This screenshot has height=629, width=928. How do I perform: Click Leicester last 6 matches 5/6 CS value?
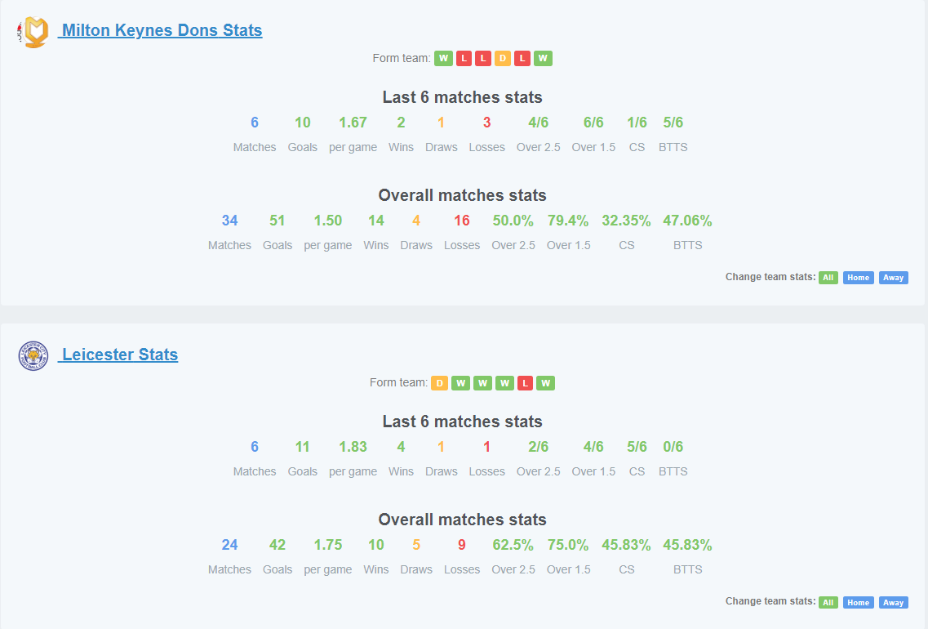[x=637, y=447]
